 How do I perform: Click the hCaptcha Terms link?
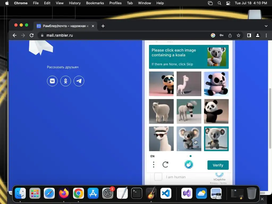[x=223, y=183]
